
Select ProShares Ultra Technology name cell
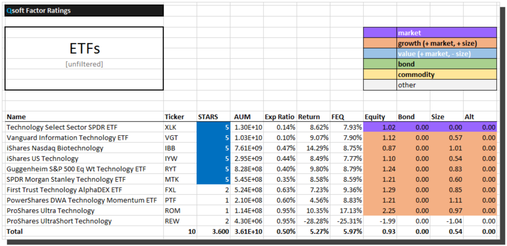click(x=84, y=211)
